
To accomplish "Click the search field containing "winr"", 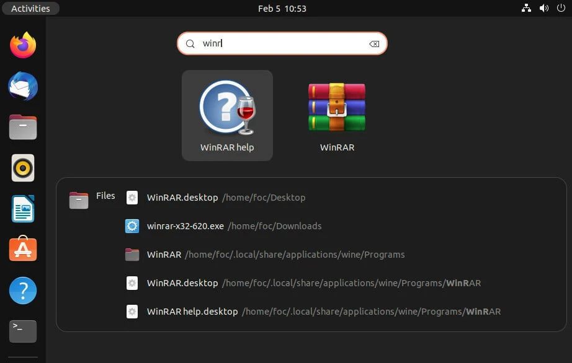I will tap(282, 44).
